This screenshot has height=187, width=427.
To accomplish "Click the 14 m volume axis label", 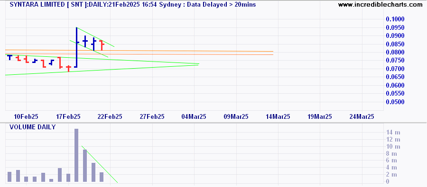I will (x=392, y=133).
